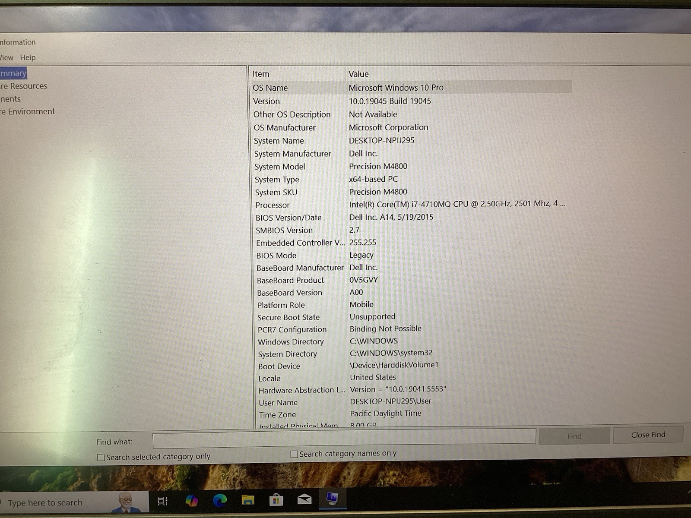Select PCR7 Configuration item

tap(292, 329)
